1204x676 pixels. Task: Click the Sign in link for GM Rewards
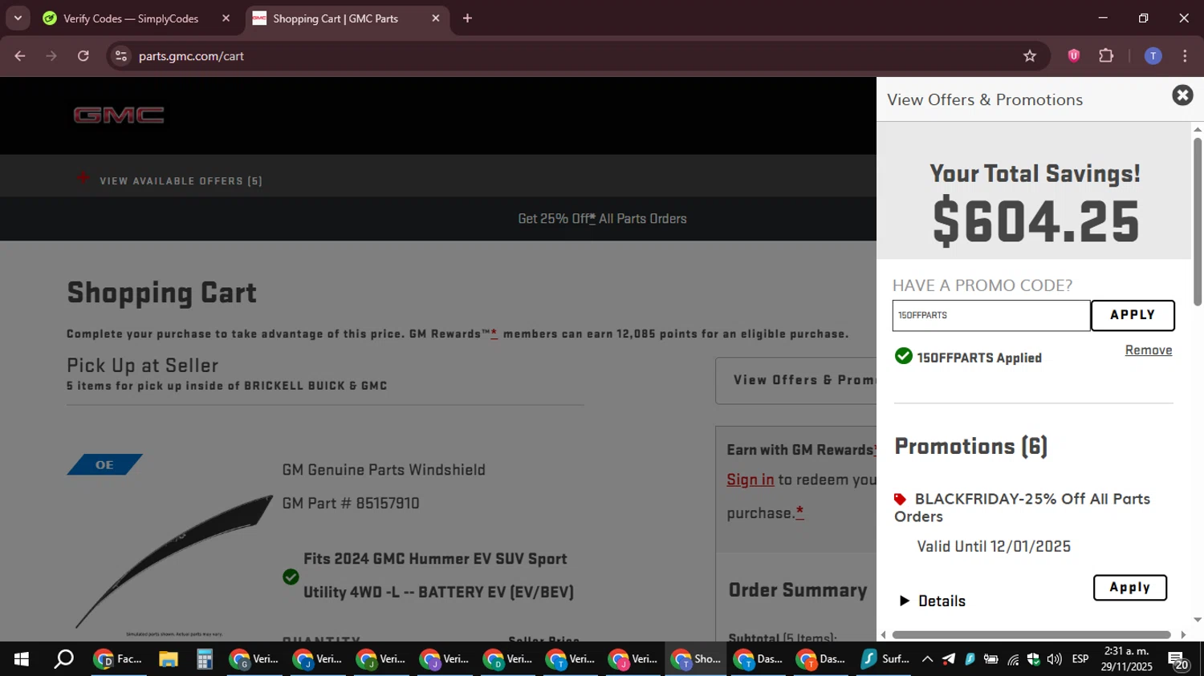[750, 480]
